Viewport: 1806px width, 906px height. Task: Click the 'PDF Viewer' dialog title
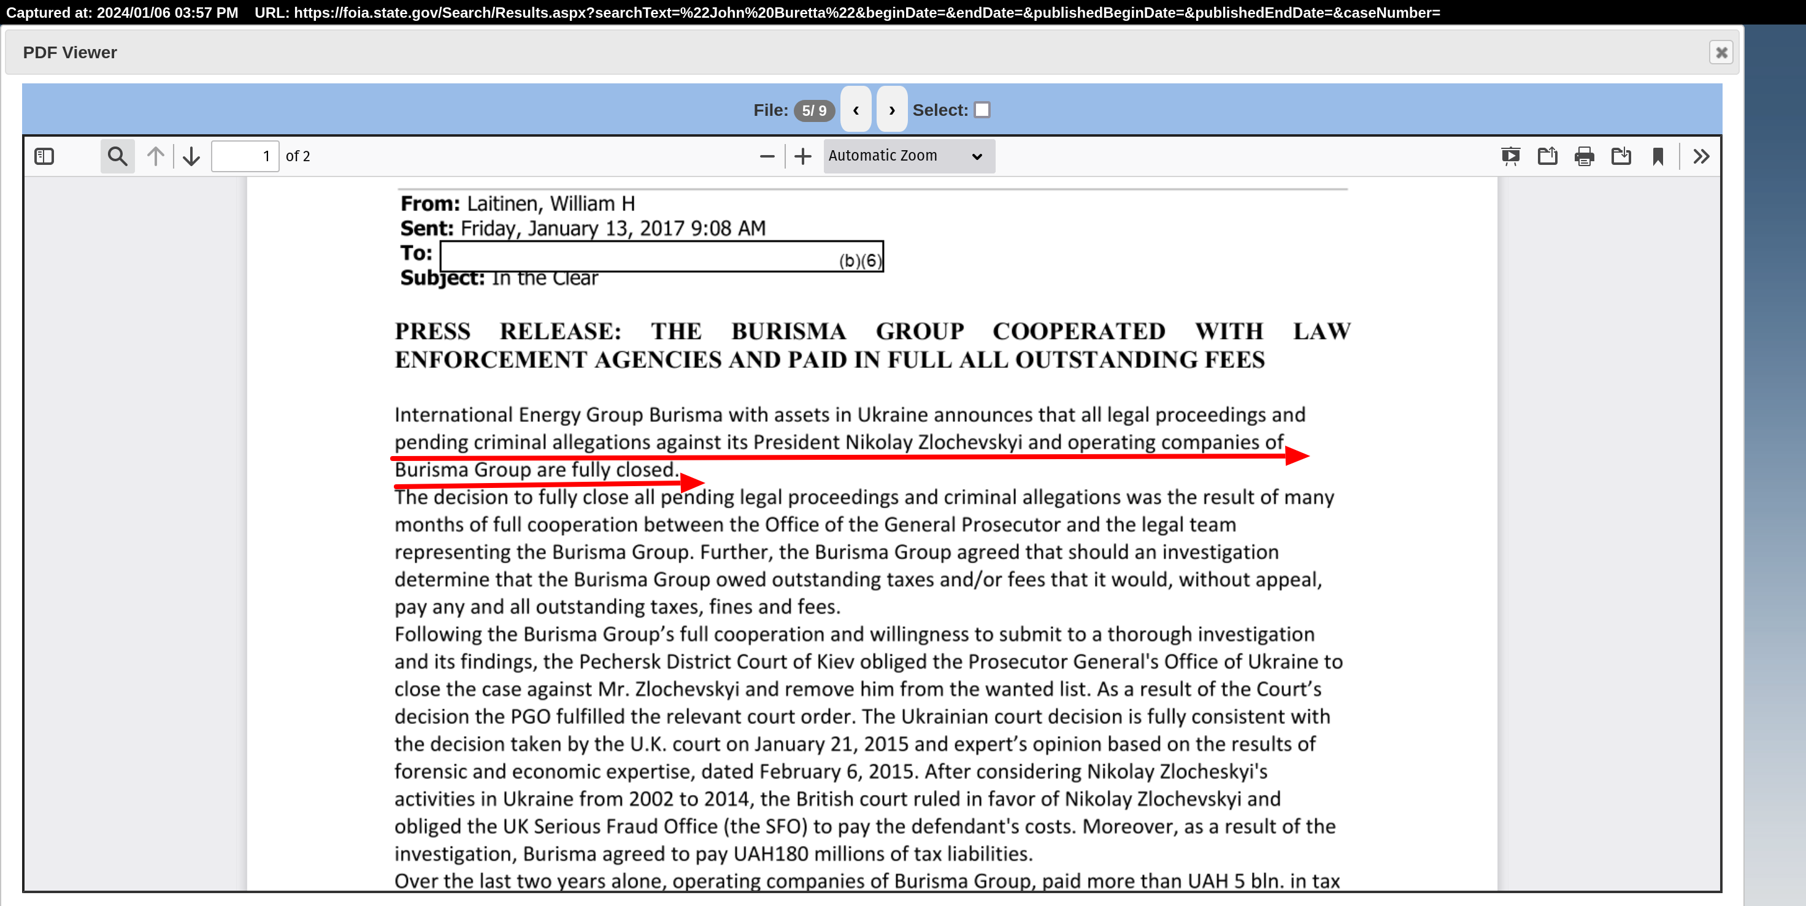(x=69, y=53)
